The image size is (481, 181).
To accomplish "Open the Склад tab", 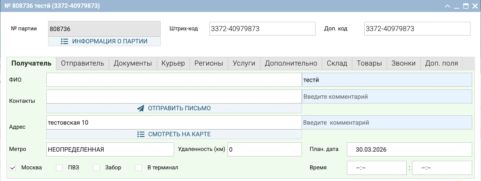I will click(337, 64).
